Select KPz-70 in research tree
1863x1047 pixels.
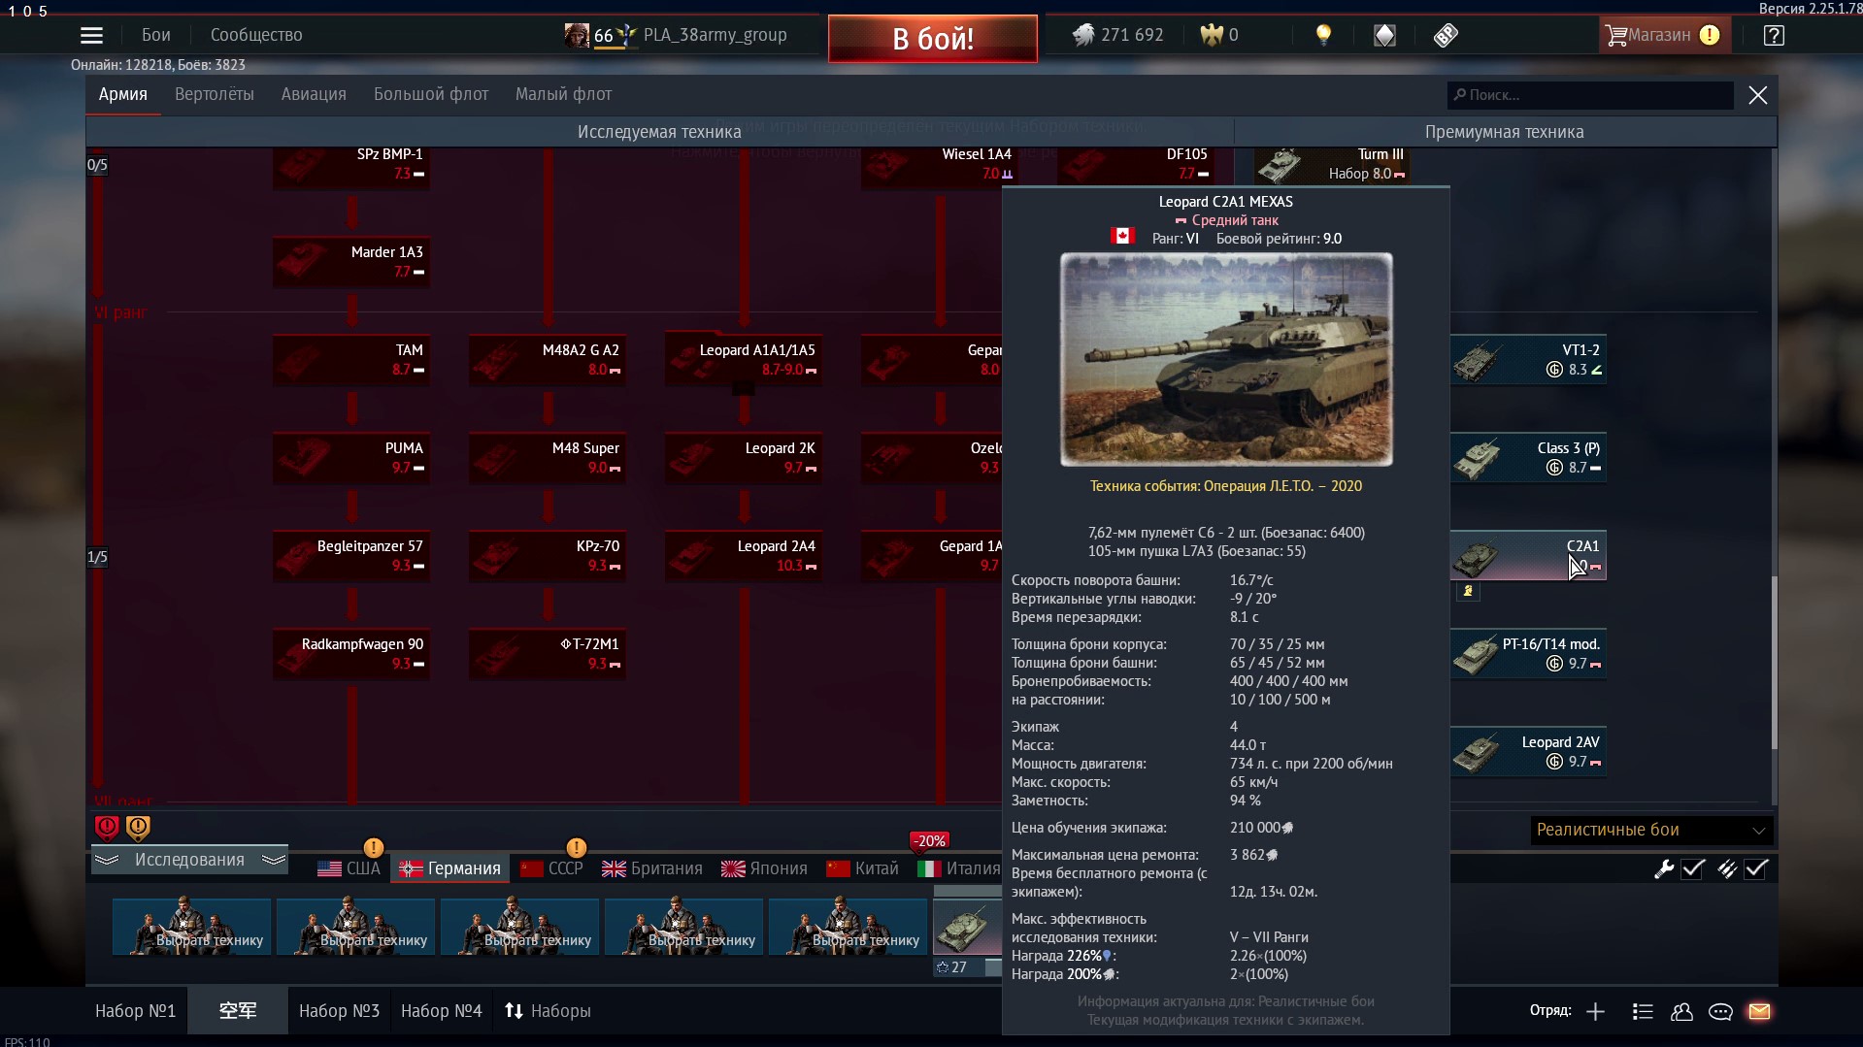click(548, 556)
